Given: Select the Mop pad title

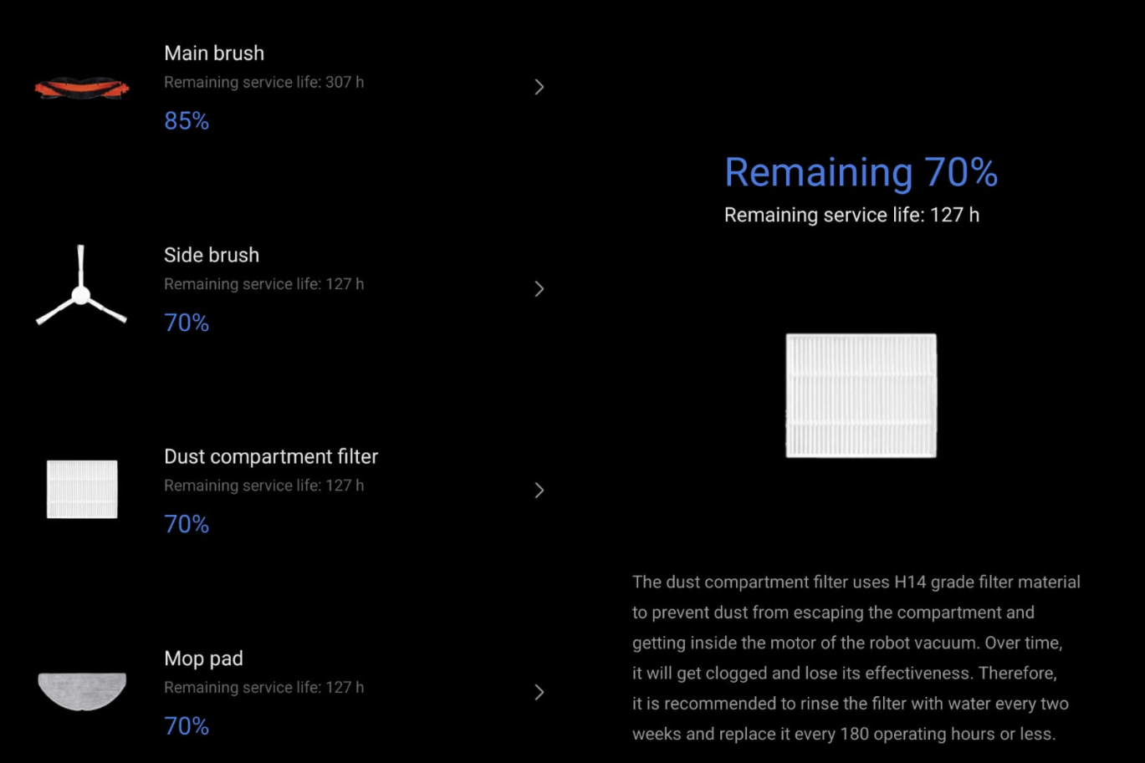Looking at the screenshot, I should (x=203, y=659).
